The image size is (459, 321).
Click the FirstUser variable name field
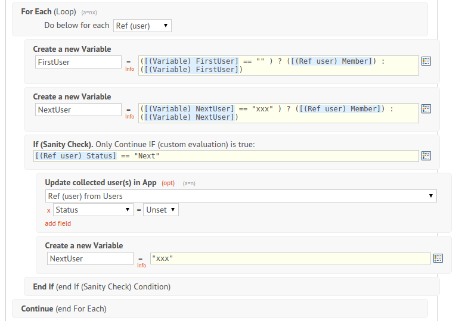point(77,62)
